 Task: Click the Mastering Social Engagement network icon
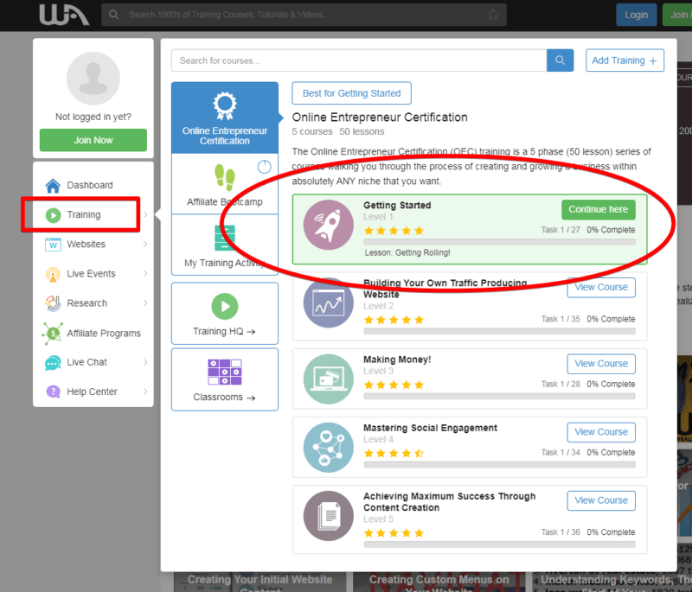click(x=329, y=448)
